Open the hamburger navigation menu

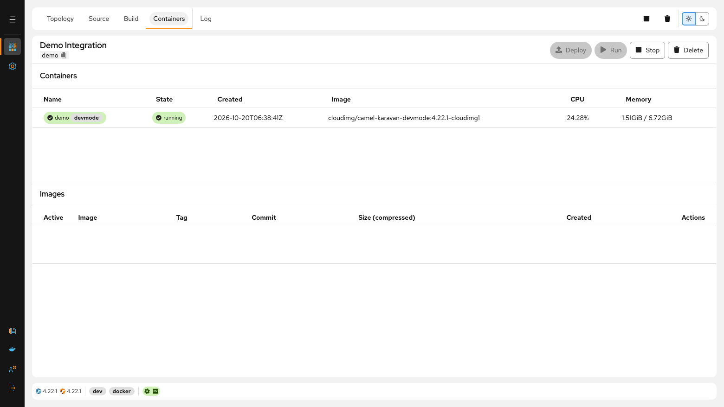click(x=13, y=19)
